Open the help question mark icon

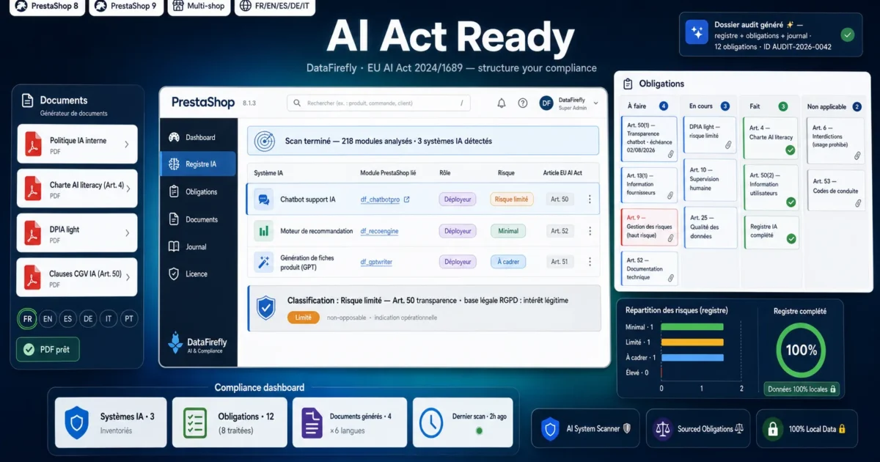(523, 103)
